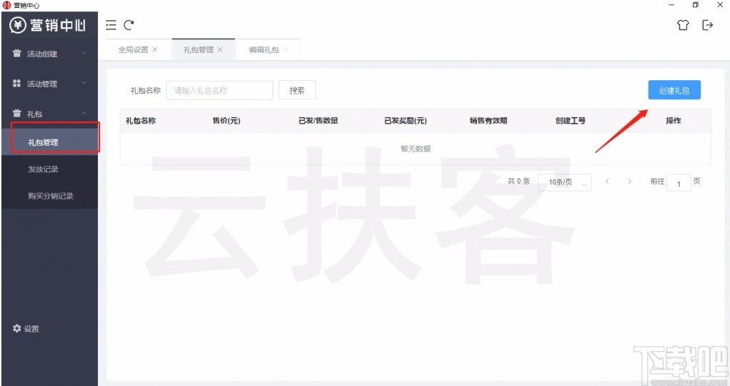Collapse the 礼包 menu chevron
Image resolution: width=730 pixels, height=386 pixels.
(84, 113)
